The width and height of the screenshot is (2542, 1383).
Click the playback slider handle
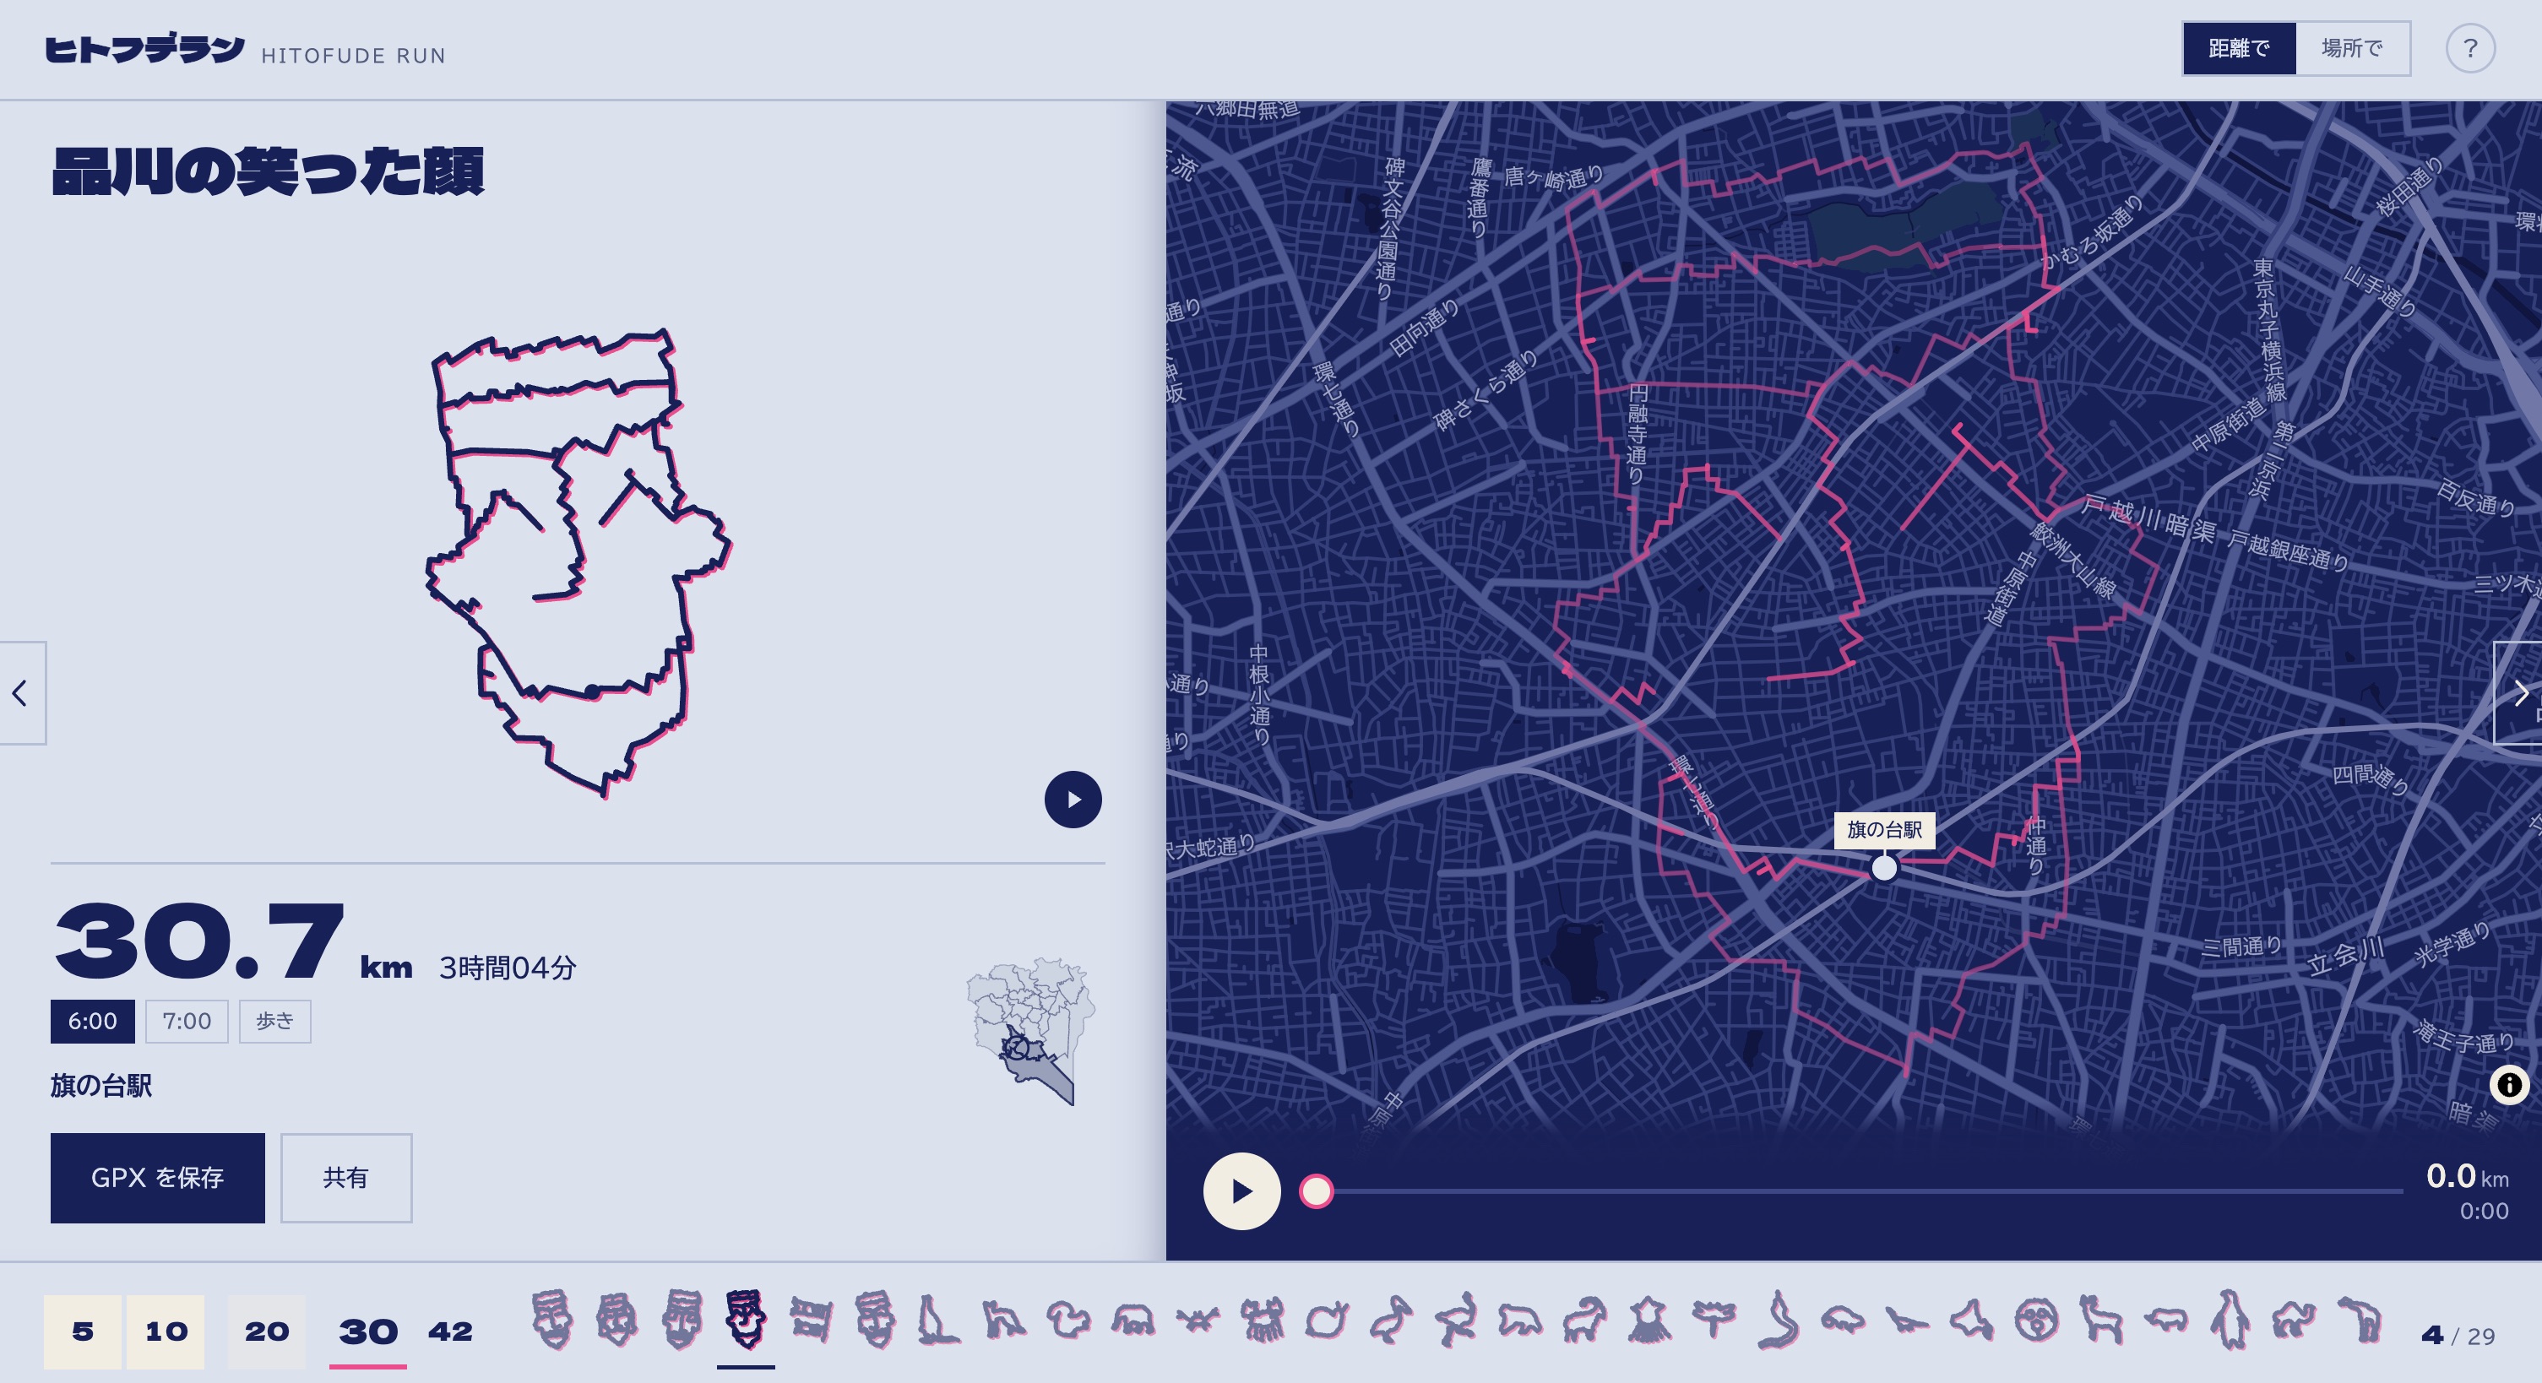pos(1316,1190)
